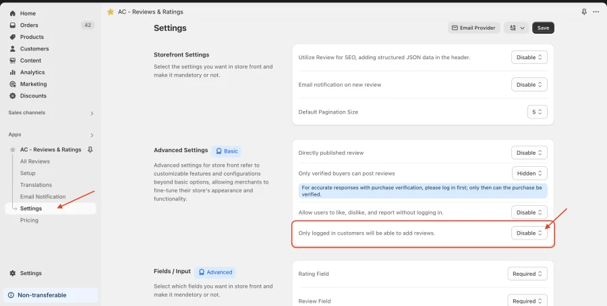
Task: Click the Orders inbox icon
Action: [x=12, y=25]
